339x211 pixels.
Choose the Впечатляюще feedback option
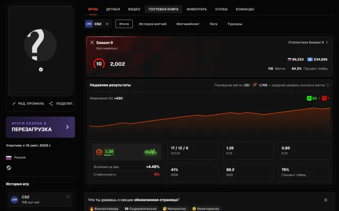pyautogui.click(x=104, y=209)
